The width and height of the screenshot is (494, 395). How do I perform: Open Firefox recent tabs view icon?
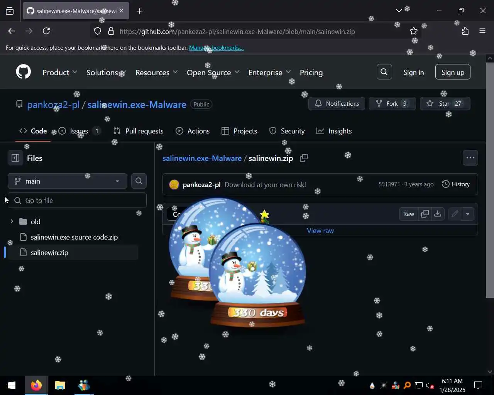click(x=10, y=11)
